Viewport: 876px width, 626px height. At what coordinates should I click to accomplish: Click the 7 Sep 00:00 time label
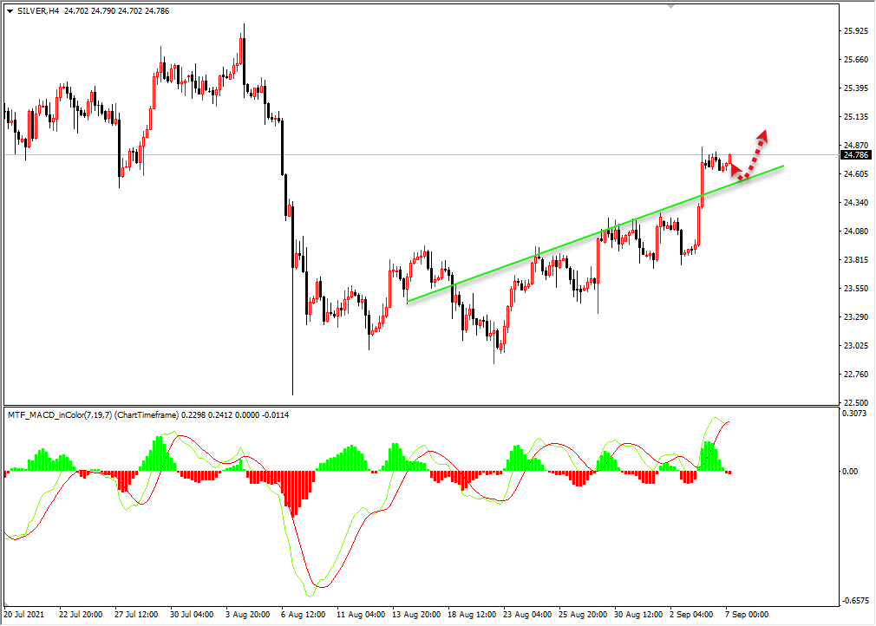747,614
